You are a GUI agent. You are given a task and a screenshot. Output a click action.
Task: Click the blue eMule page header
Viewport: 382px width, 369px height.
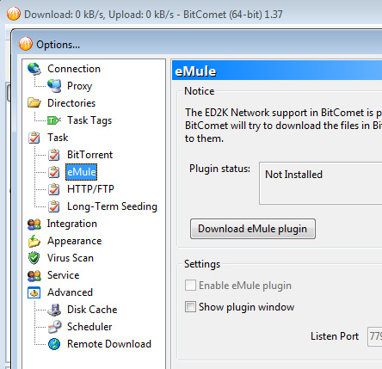[277, 71]
